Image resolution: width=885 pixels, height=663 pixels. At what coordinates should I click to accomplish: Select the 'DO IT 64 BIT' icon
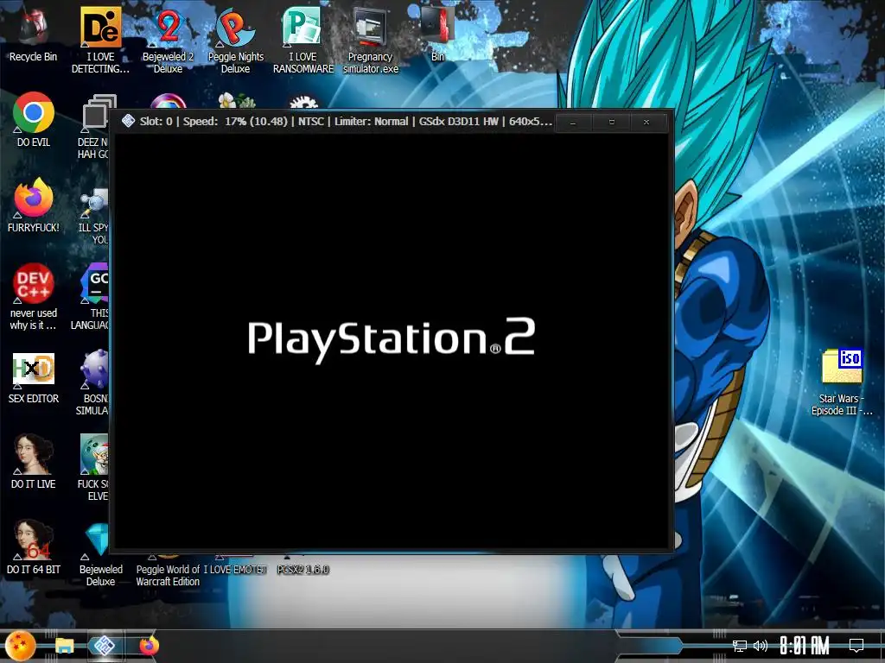pos(34,546)
